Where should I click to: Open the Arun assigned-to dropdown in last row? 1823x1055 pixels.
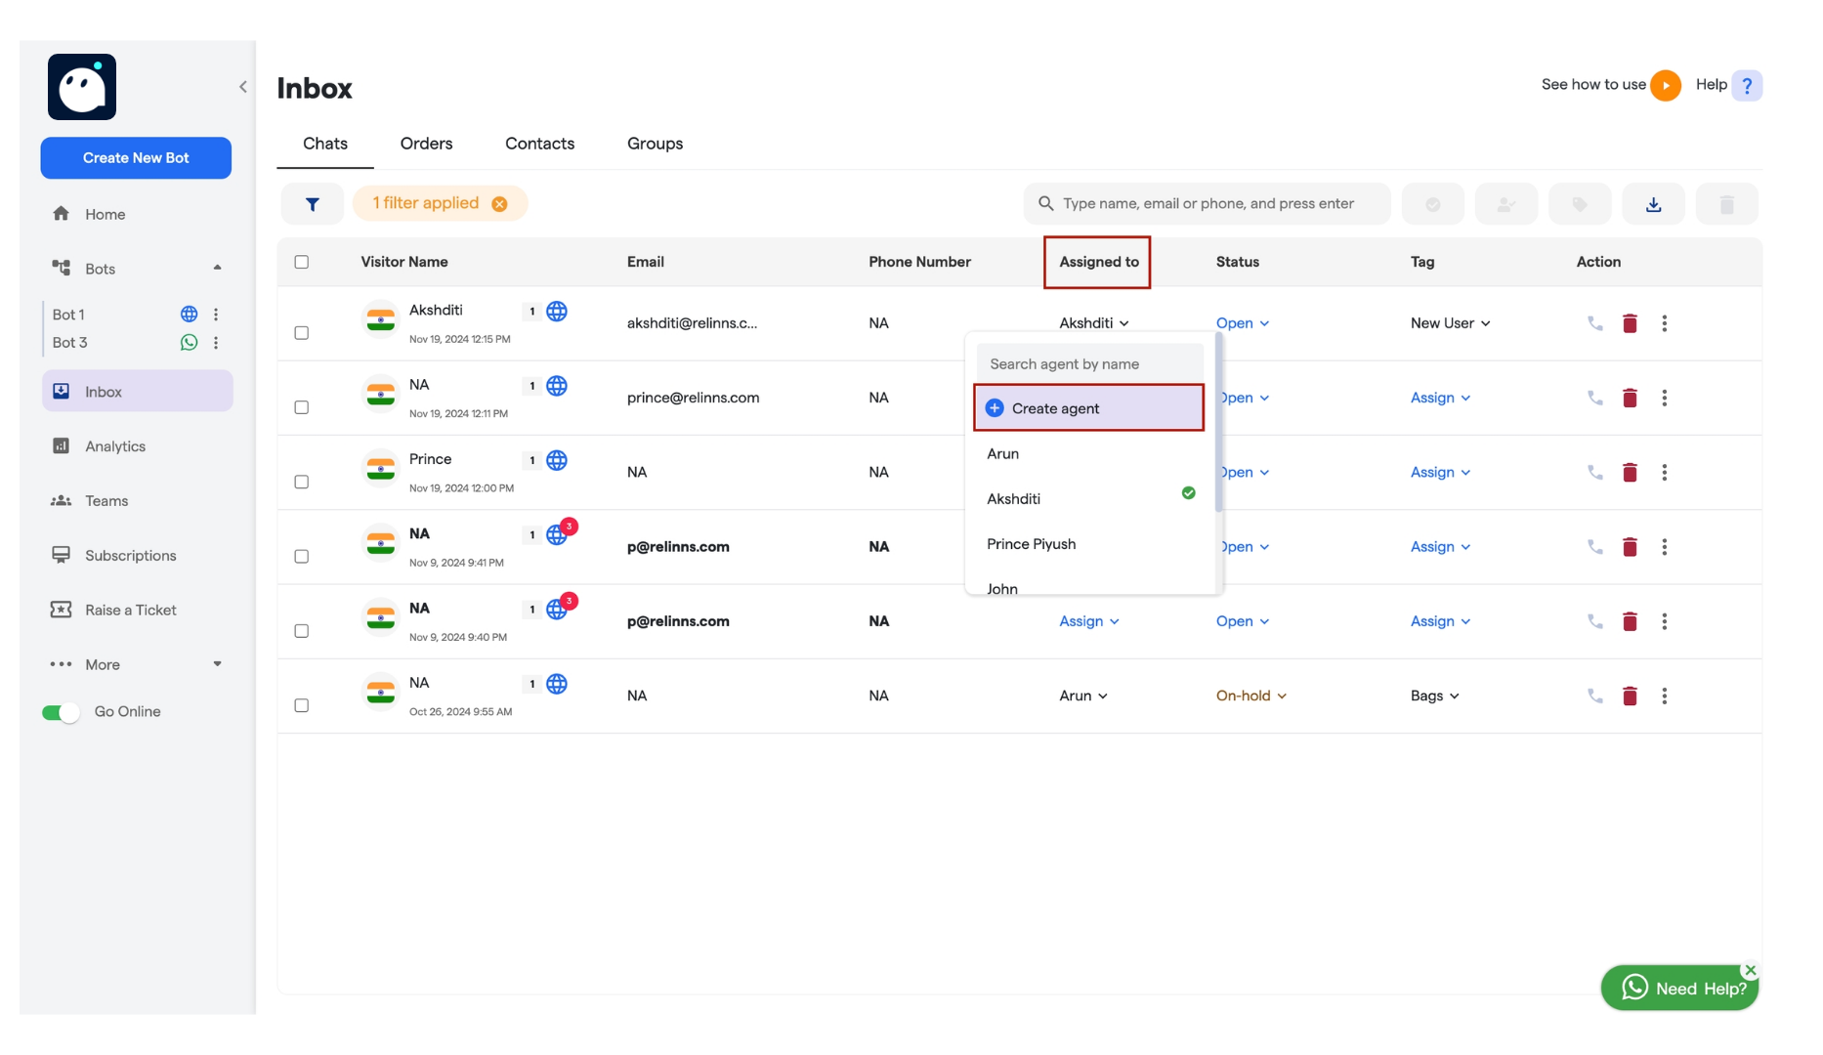1083,696
